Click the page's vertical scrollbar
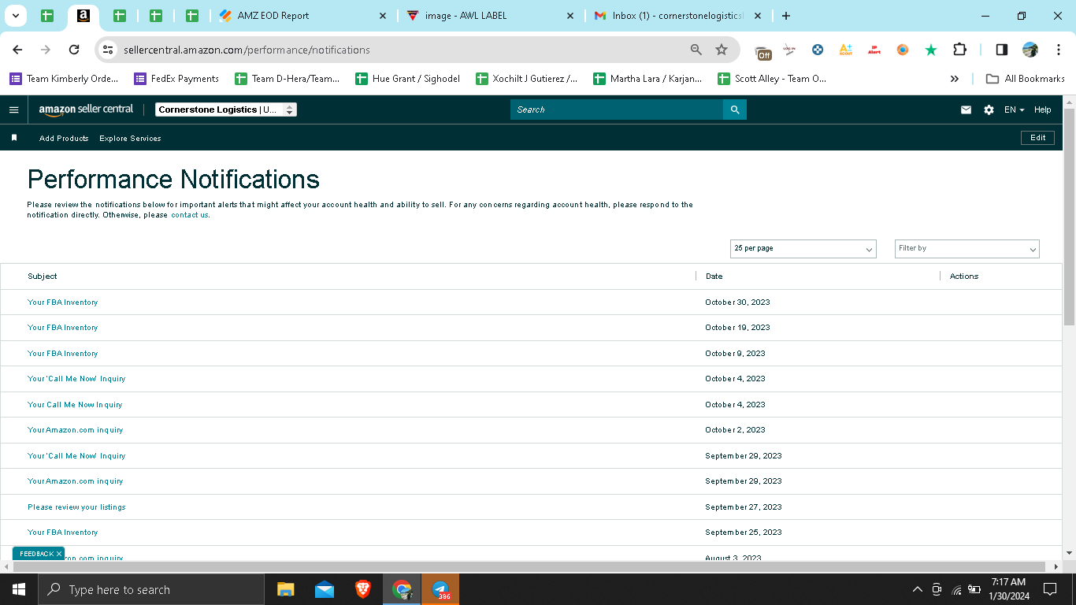The image size is (1076, 605). pos(1069,217)
